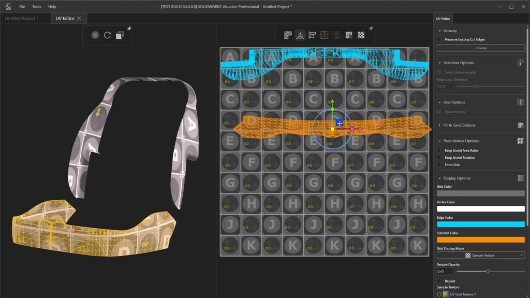
Task: Click the UV Grid Texture 1 thumbnail
Action: [446, 294]
